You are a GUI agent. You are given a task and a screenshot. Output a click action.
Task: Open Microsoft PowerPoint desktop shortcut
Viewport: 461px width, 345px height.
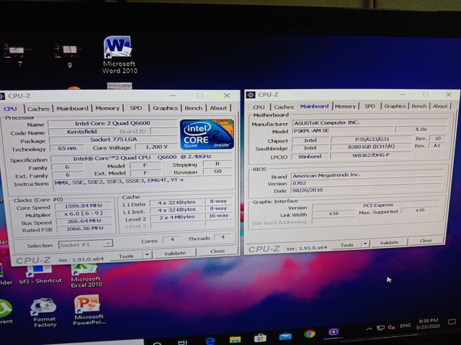tap(88, 310)
